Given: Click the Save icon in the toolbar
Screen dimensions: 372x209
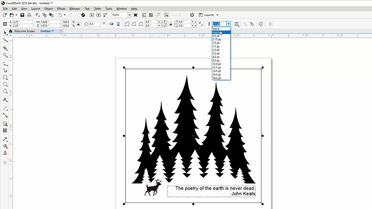Looking at the screenshot, I should tap(22, 15).
